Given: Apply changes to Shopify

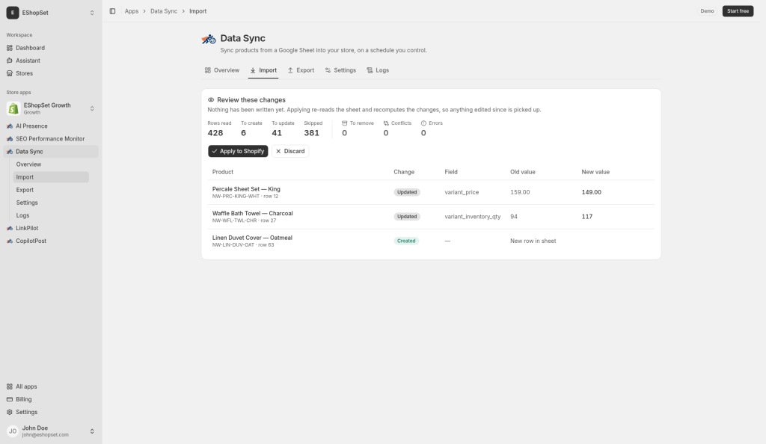Looking at the screenshot, I should tap(238, 151).
